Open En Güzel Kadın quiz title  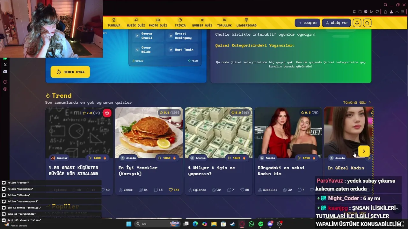346,168
